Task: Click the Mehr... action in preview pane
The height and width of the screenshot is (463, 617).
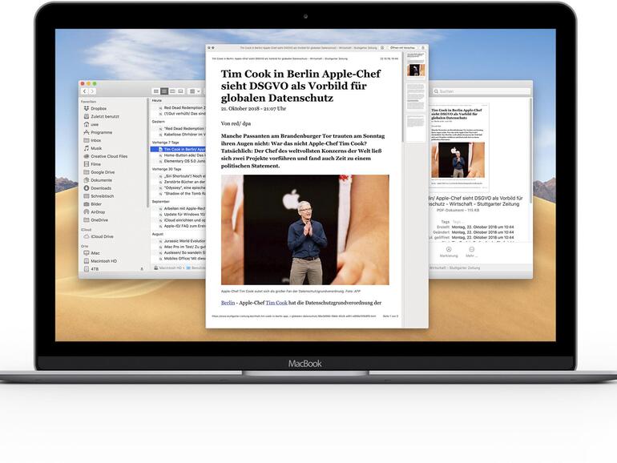Action: coord(471,252)
